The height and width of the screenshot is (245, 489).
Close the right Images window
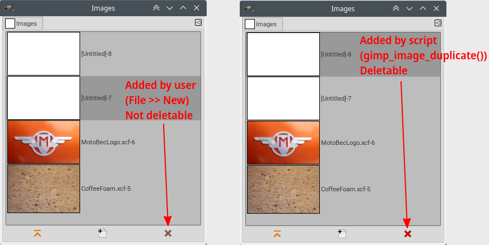tap(436, 8)
